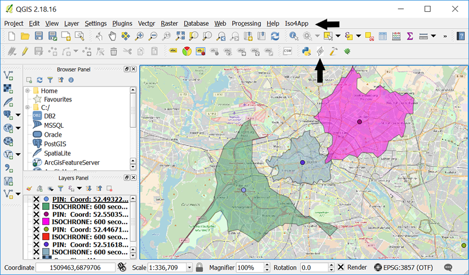
Task: Open the toolbar Help icon
Action: tap(461, 36)
